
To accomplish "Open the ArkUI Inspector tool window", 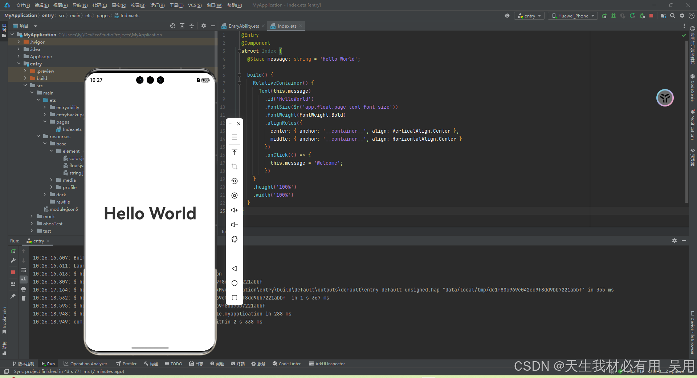I will coord(327,363).
